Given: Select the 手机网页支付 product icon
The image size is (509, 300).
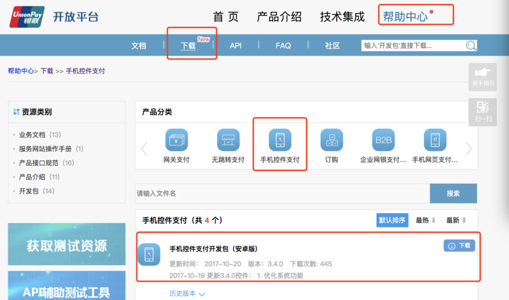Looking at the screenshot, I should (x=435, y=140).
